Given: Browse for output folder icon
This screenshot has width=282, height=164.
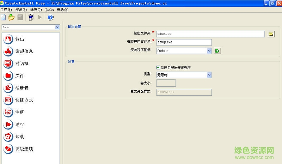Looking at the screenshot, I should click(271, 34).
